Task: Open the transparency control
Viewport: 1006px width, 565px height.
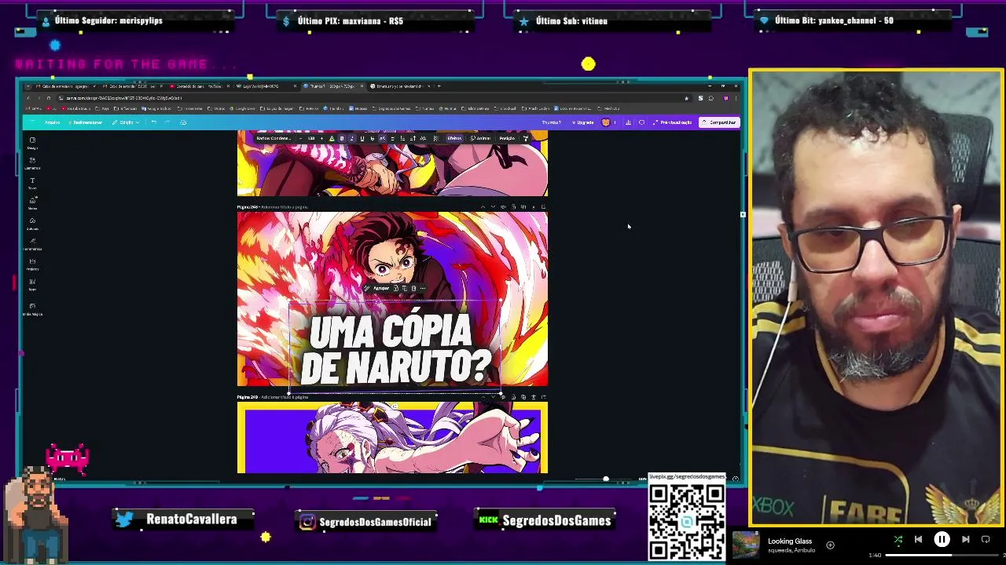Action: click(x=436, y=138)
